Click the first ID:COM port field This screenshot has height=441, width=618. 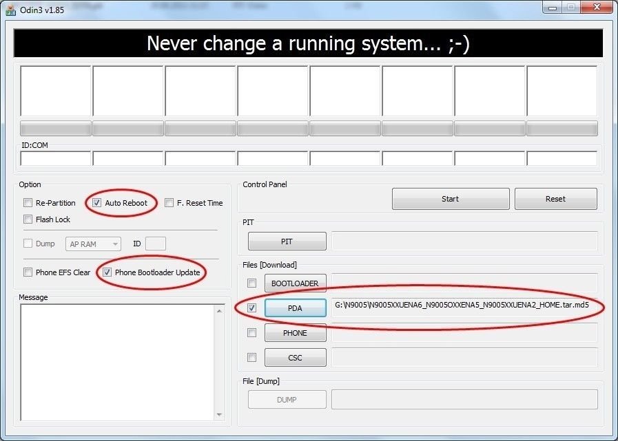tap(56, 159)
